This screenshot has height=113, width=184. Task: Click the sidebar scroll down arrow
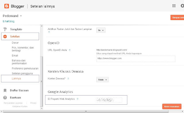(42, 108)
